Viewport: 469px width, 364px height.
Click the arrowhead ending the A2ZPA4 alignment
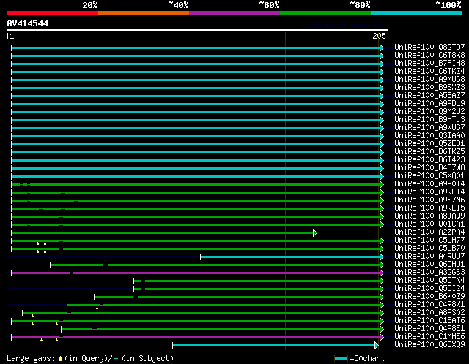315,232
